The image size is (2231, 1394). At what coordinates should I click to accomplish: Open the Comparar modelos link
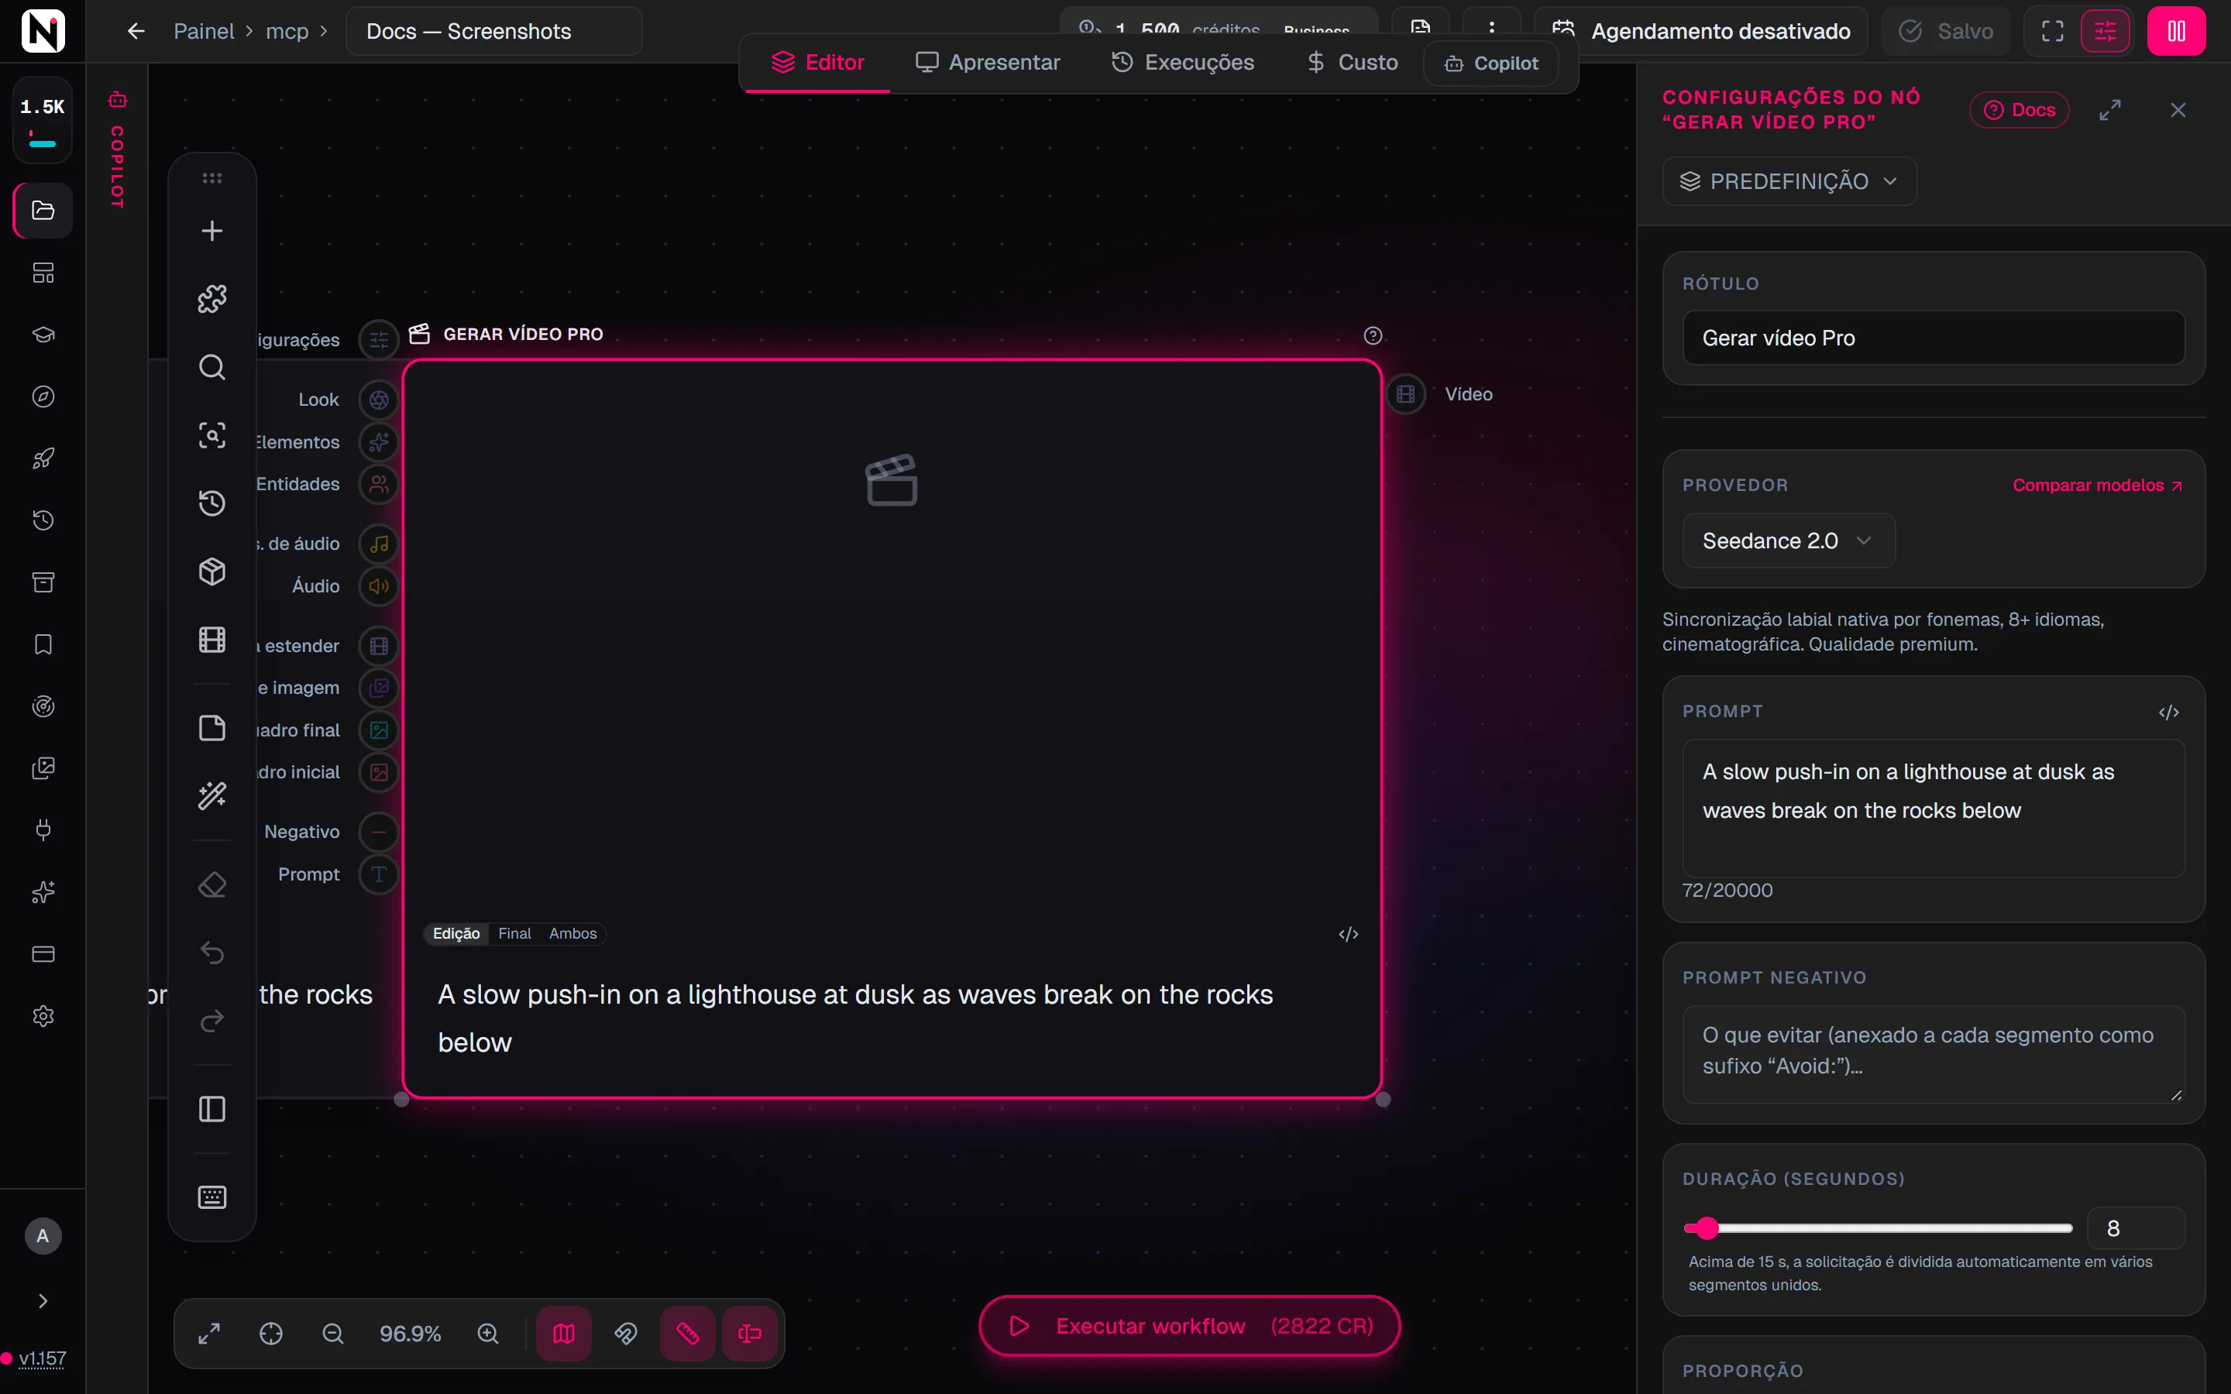pos(2096,485)
